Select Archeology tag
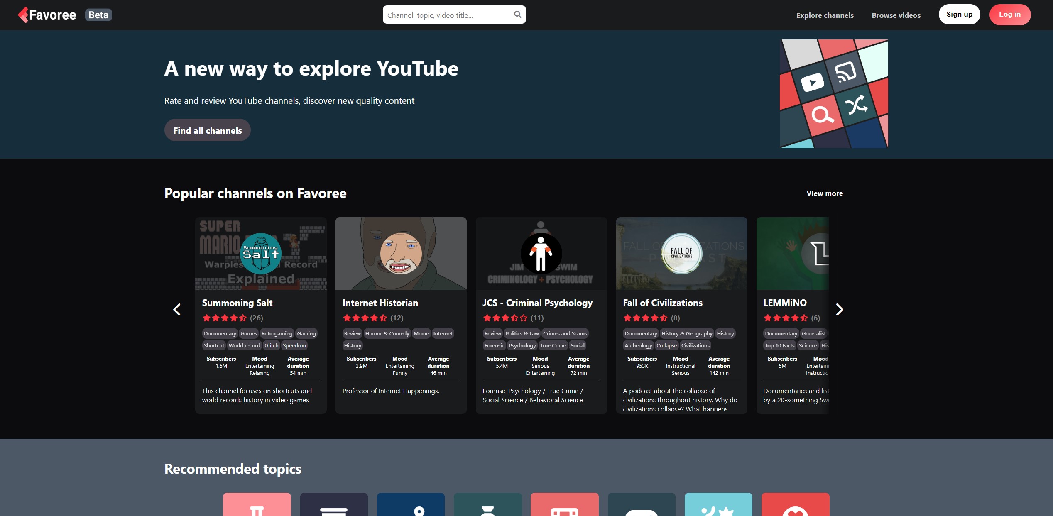The width and height of the screenshot is (1053, 516). click(x=638, y=345)
